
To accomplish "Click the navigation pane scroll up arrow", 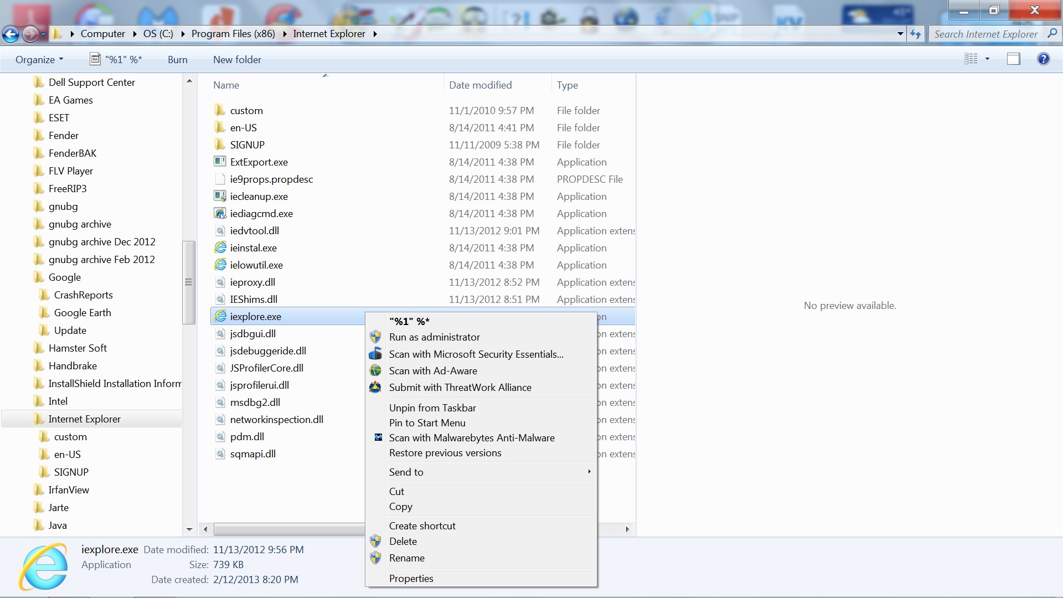I will pyautogui.click(x=189, y=81).
